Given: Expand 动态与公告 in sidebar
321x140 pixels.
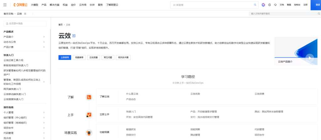Looking at the screenshot, I should coord(44,42).
